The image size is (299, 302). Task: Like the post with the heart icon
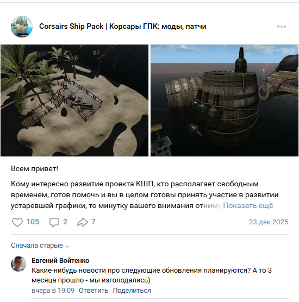pyautogui.click(x=17, y=222)
